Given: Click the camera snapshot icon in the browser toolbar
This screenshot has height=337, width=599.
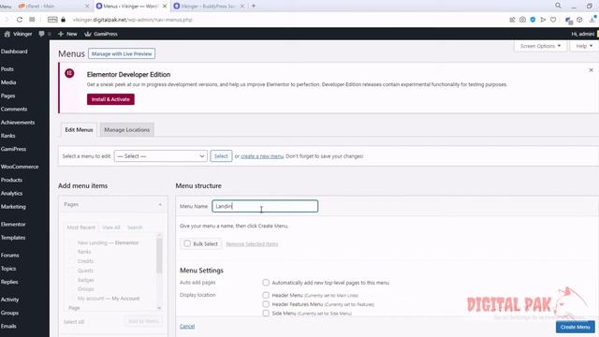Looking at the screenshot, I should click(x=522, y=20).
